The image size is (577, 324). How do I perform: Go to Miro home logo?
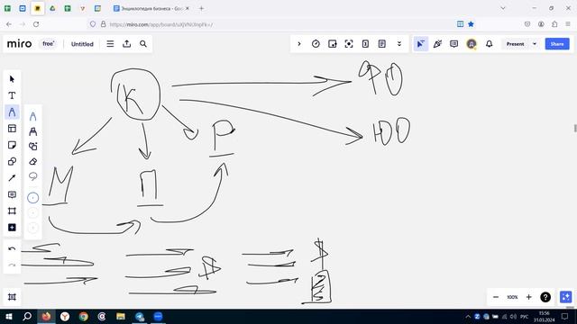(19, 44)
